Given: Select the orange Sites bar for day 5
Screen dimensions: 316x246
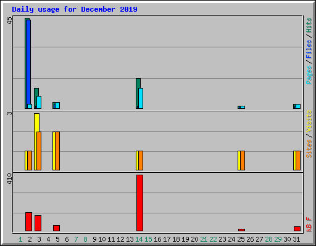Looking at the screenshot, I should click(x=57, y=151).
